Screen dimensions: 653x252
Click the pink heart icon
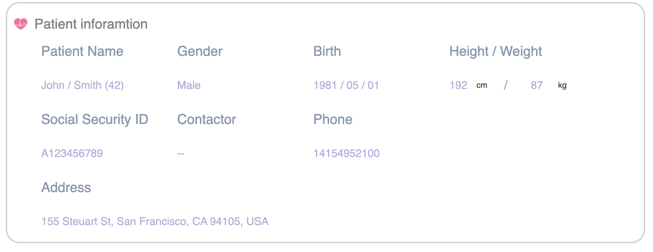(21, 24)
